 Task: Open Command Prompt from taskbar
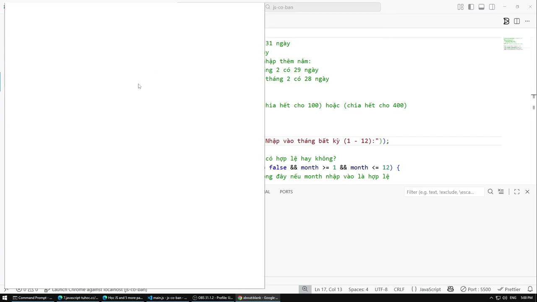click(33, 298)
